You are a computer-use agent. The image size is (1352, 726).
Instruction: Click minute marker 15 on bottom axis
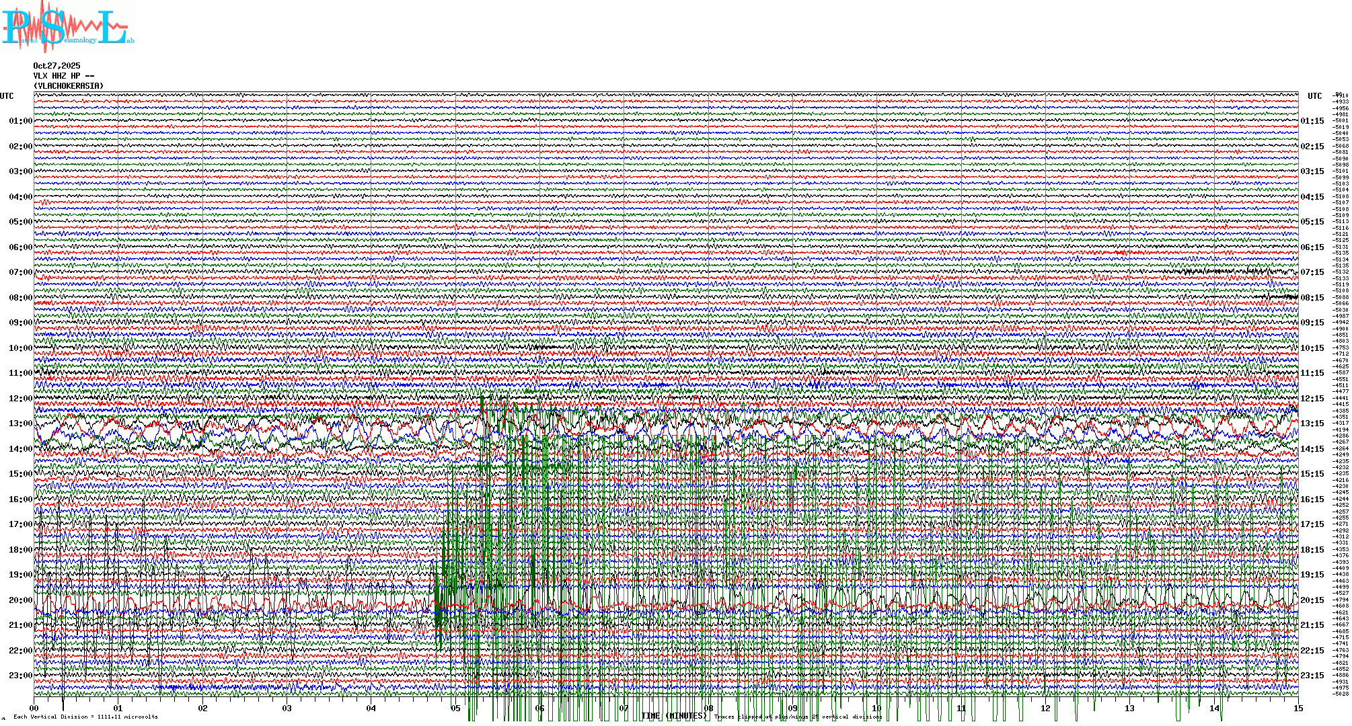point(1298,708)
